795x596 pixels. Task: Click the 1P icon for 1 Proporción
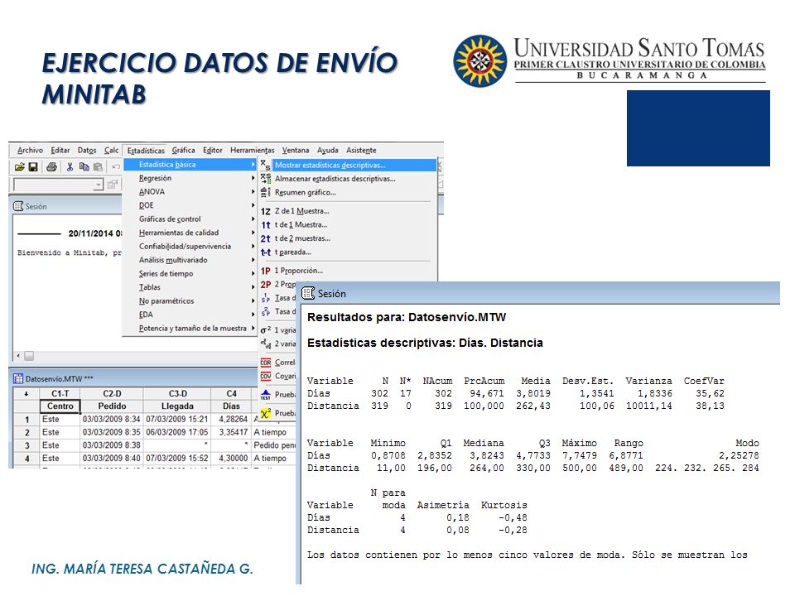[x=266, y=272]
